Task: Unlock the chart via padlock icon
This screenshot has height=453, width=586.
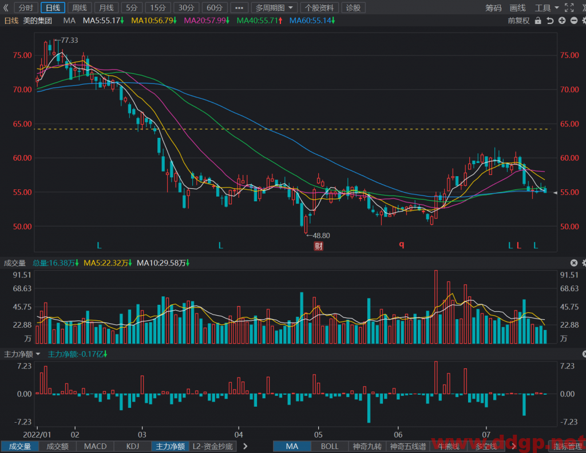Action: click(x=538, y=21)
